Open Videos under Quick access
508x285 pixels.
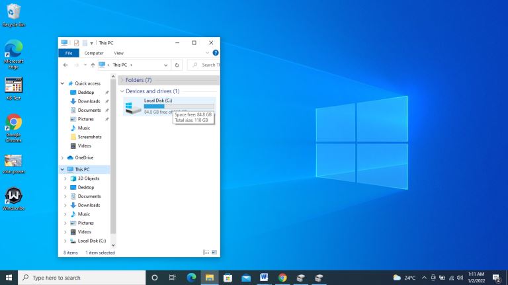84,145
